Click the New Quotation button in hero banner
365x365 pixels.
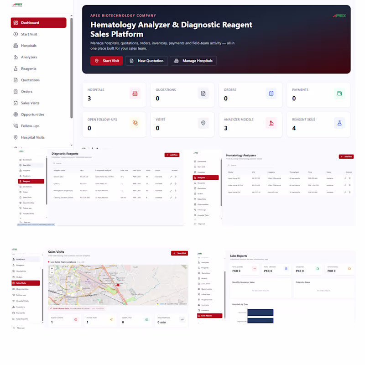(x=146, y=61)
